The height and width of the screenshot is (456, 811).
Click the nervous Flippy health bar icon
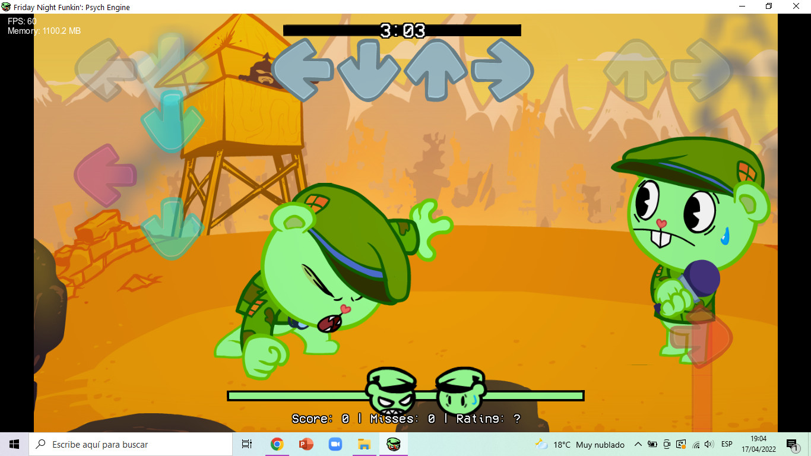[x=461, y=392]
